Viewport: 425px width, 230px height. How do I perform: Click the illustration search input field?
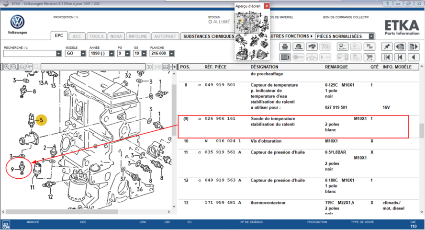click(x=93, y=67)
